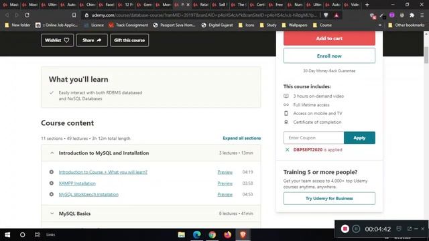The height and width of the screenshot is (241, 429).
Task: Preview the Introduction to Course lecture
Action: pyautogui.click(x=225, y=172)
